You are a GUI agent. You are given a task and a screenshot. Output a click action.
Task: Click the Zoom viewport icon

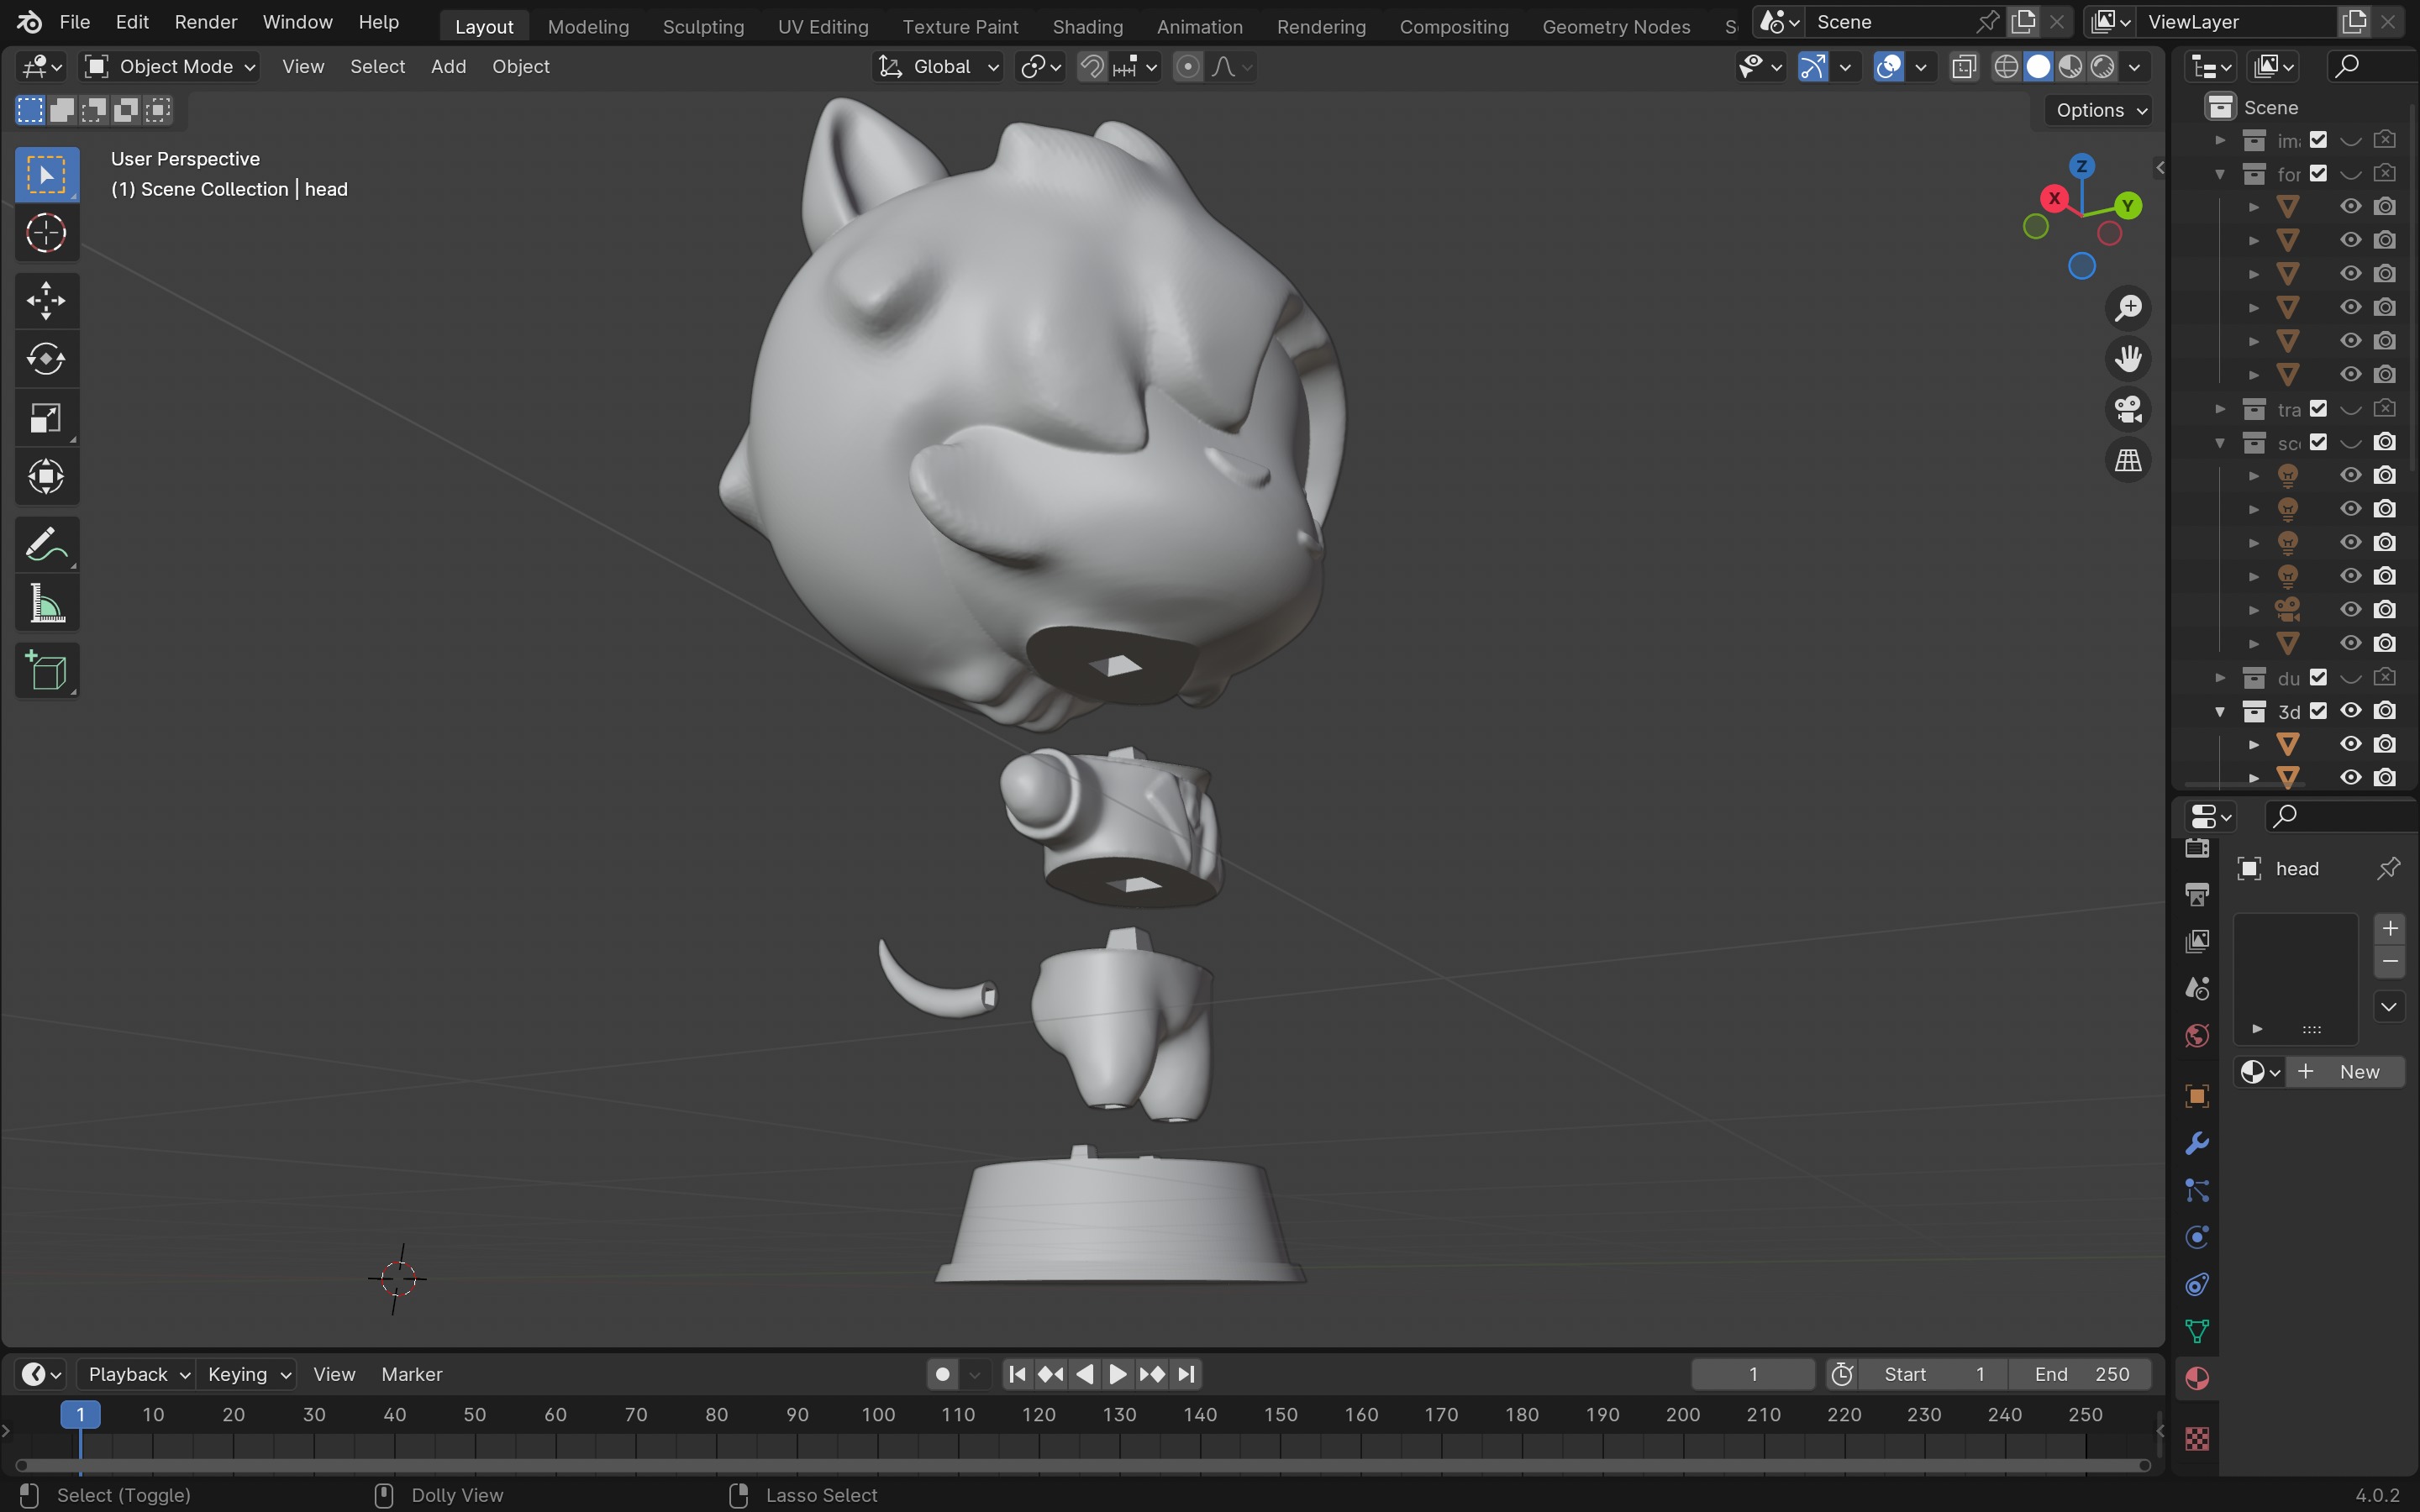point(2128,308)
